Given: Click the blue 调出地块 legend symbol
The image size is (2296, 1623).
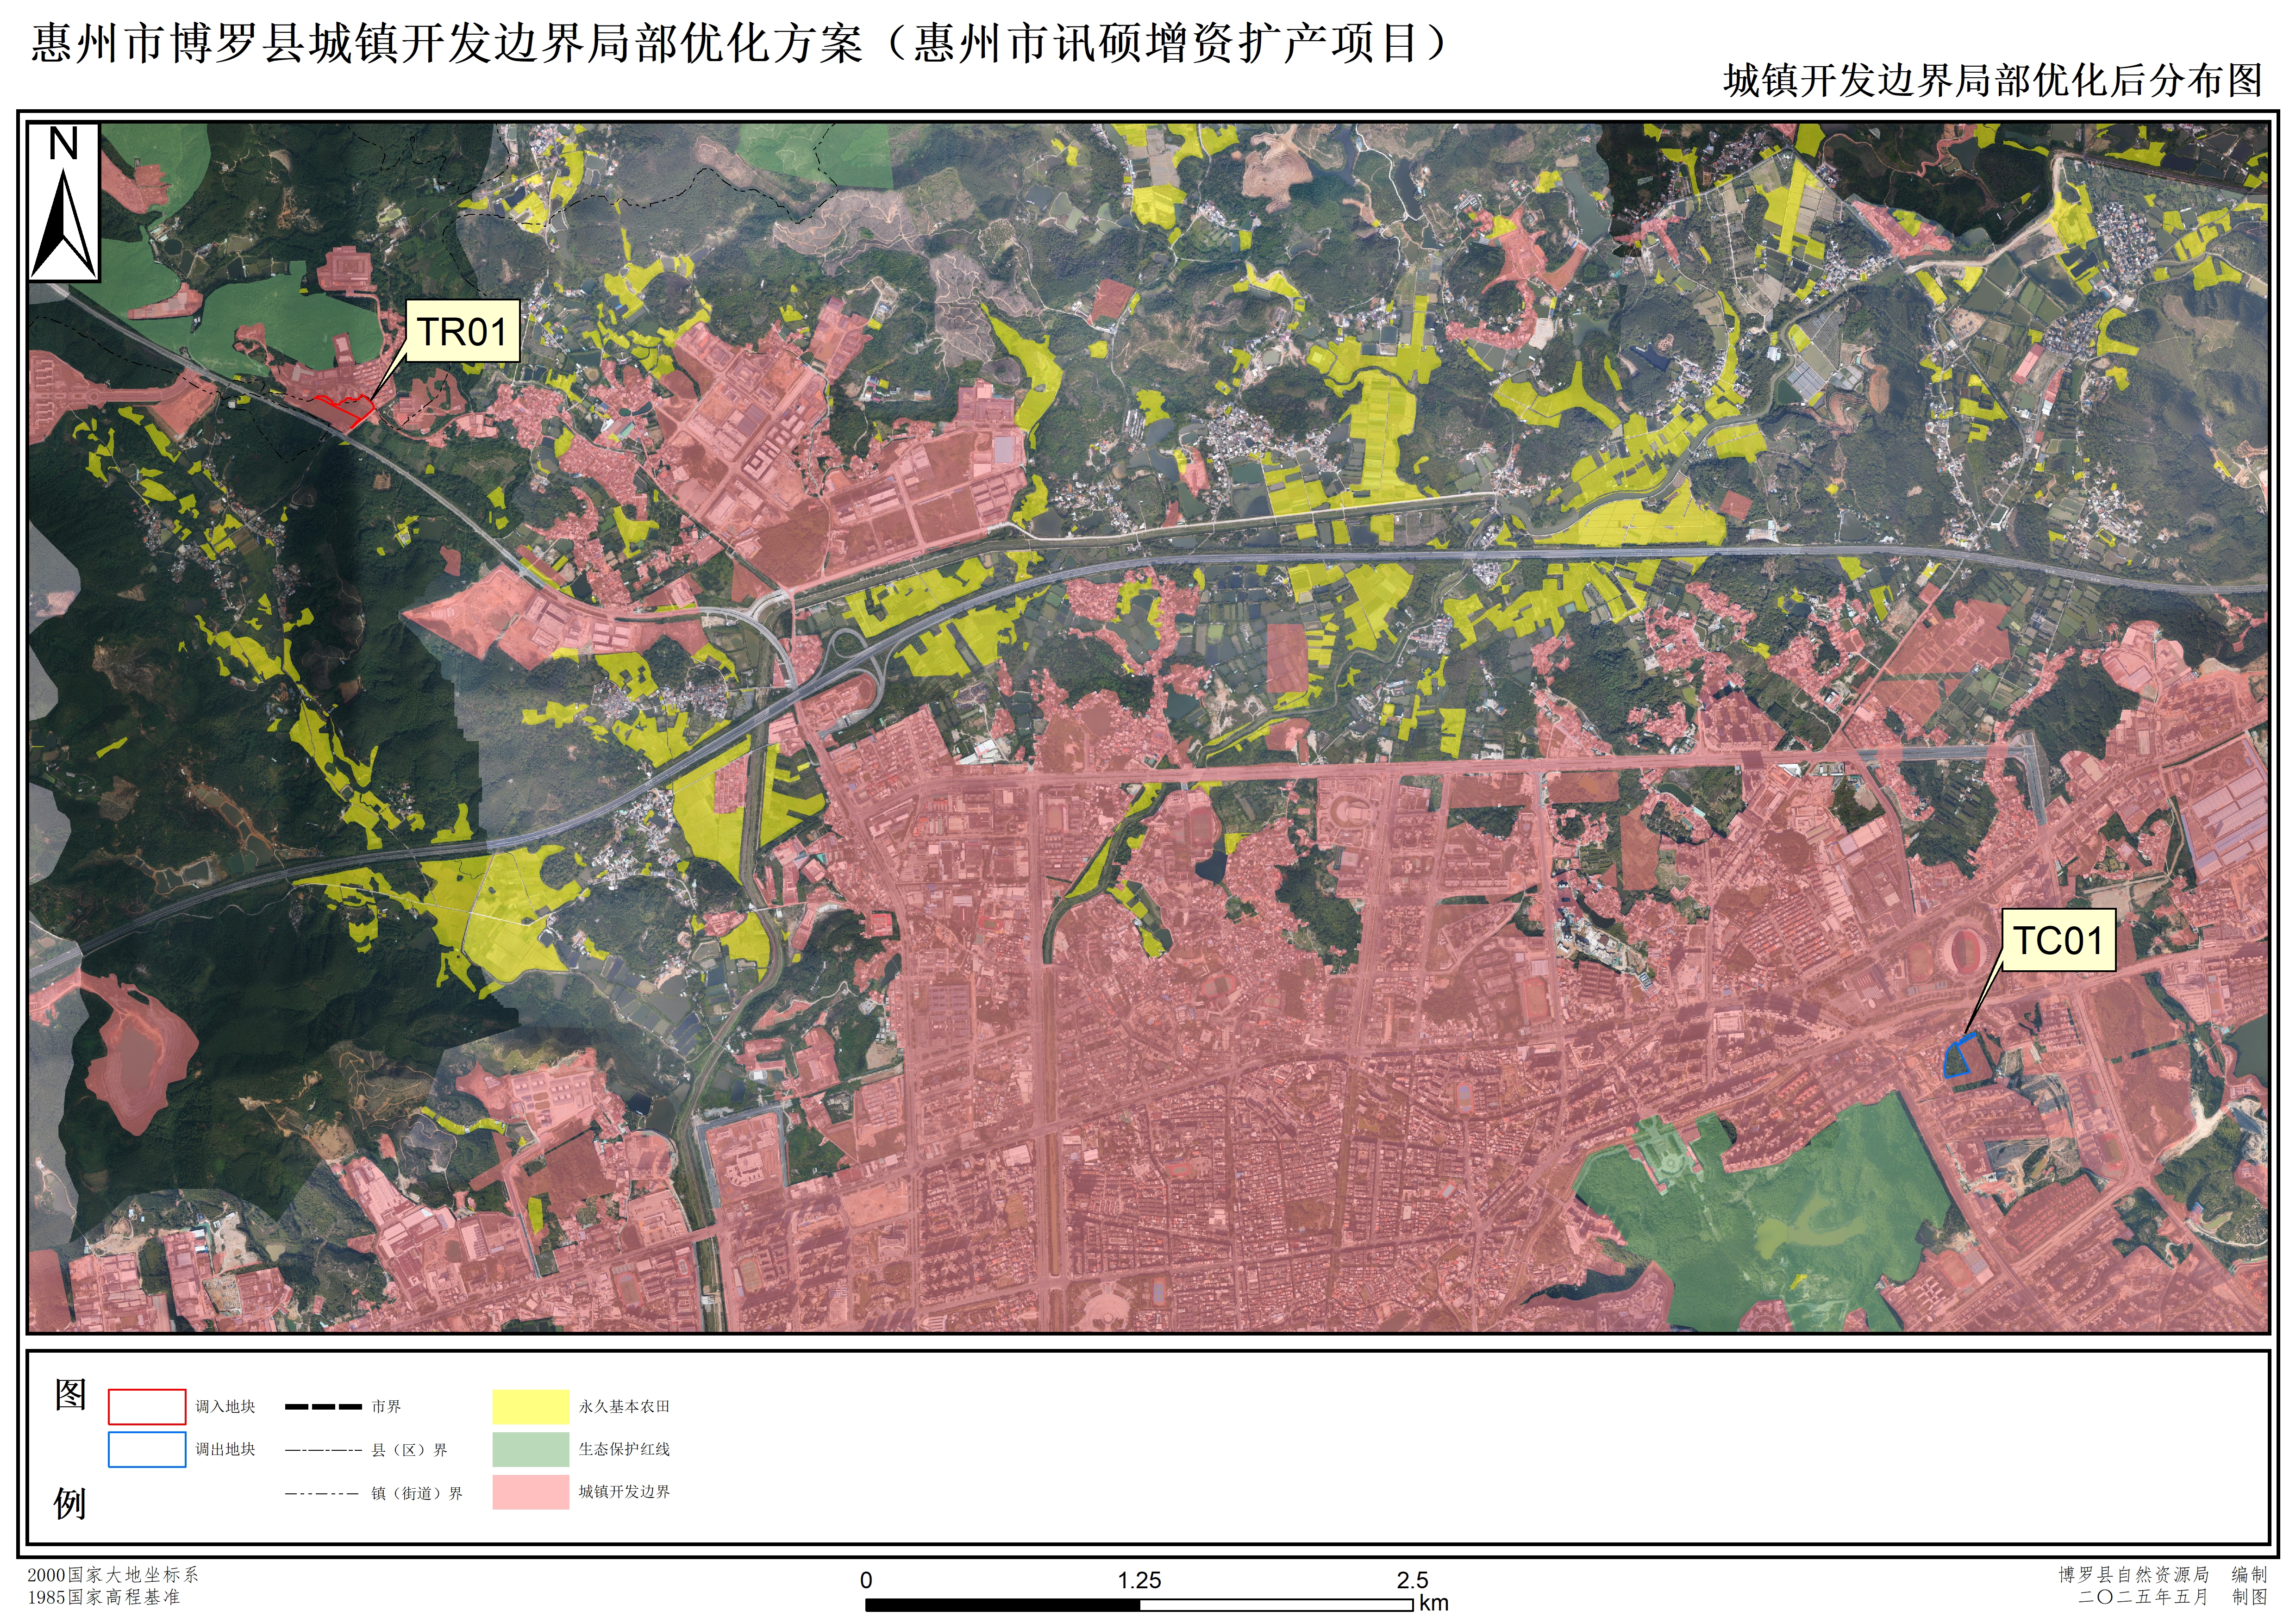Looking at the screenshot, I should pyautogui.click(x=146, y=1449).
